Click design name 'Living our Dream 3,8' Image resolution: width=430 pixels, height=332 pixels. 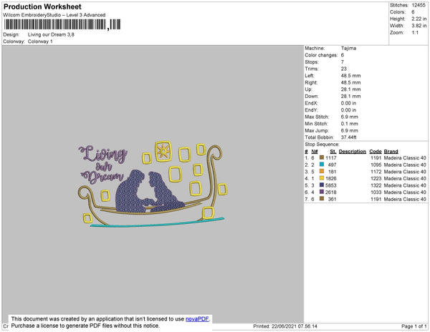pyautogui.click(x=51, y=34)
